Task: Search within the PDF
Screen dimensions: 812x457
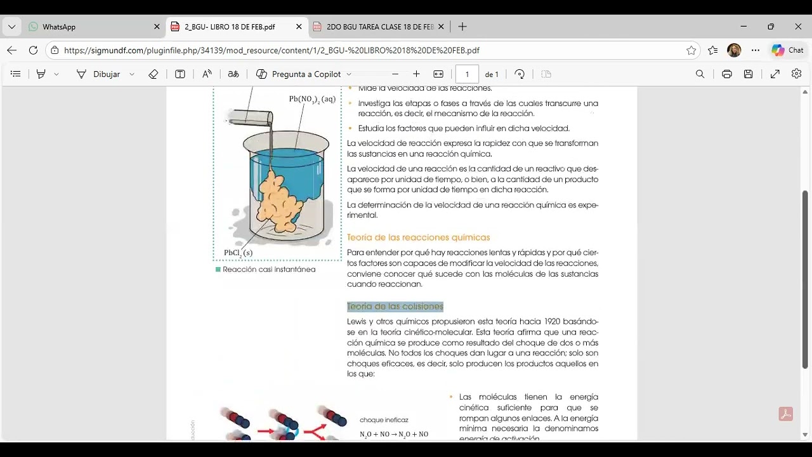Action: (700, 74)
